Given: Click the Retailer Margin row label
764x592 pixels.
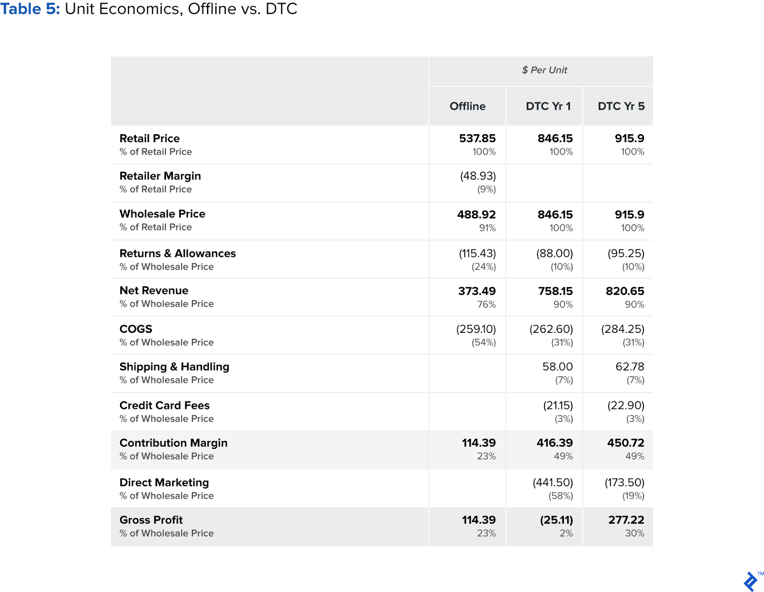Looking at the screenshot, I should point(160,176).
